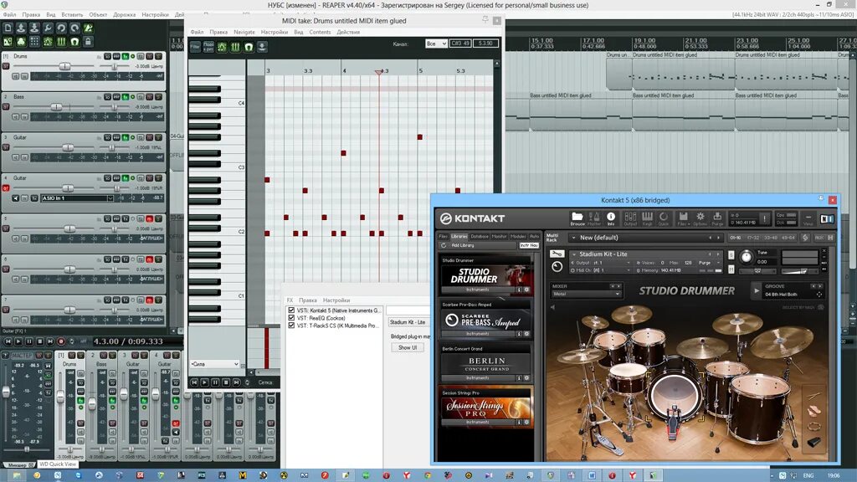Click play in the MIDI editor transport

204,382
